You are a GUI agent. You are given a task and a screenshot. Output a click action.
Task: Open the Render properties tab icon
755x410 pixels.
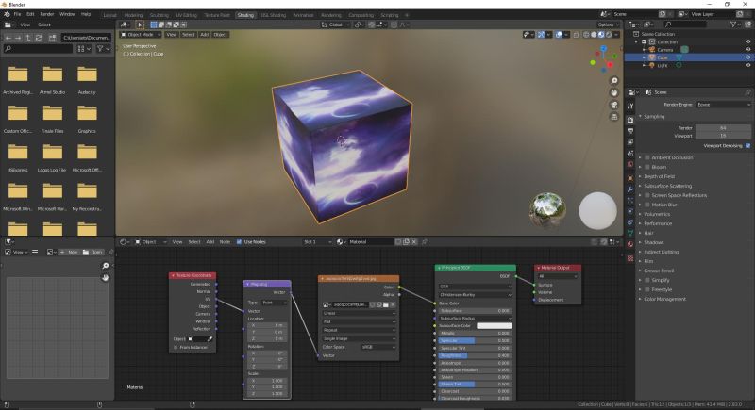[x=630, y=119]
